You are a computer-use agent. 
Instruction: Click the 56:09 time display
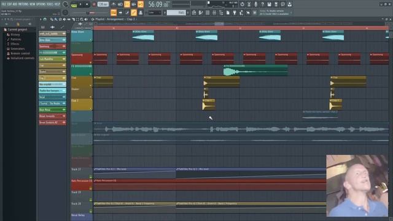coord(158,4)
